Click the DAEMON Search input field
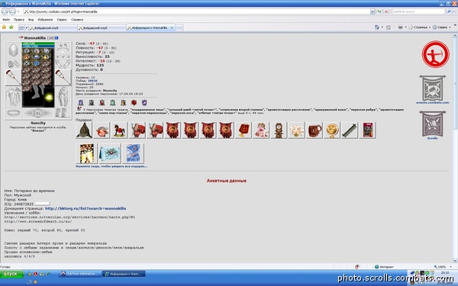Image resolution: width=458 pixels, height=286 pixels. click(x=418, y=11)
